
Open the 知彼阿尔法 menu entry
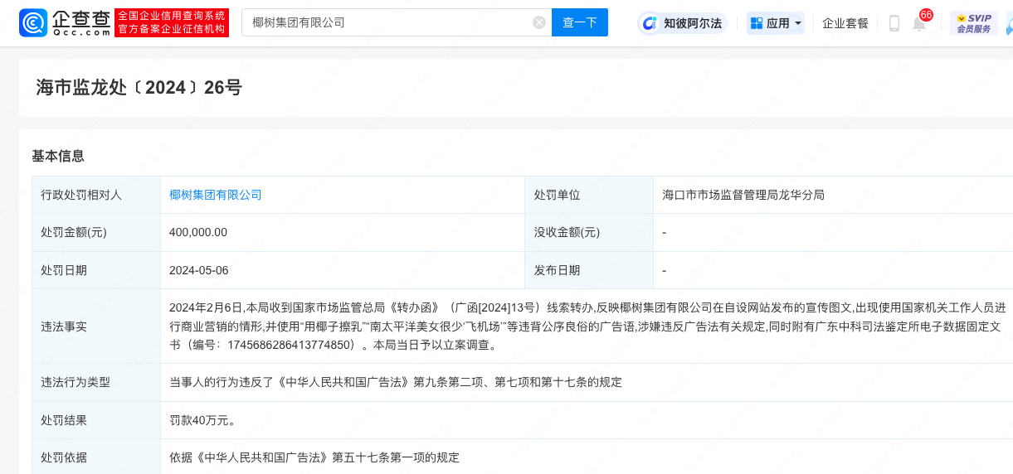pos(692,23)
